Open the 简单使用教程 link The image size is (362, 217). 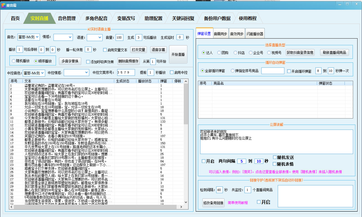coord(238,203)
